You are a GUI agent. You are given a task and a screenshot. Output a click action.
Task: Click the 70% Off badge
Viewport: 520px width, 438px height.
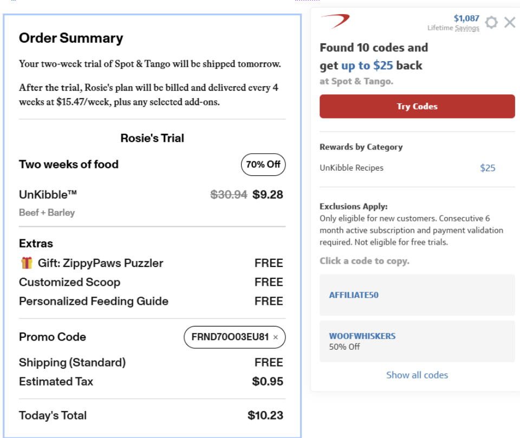(263, 165)
